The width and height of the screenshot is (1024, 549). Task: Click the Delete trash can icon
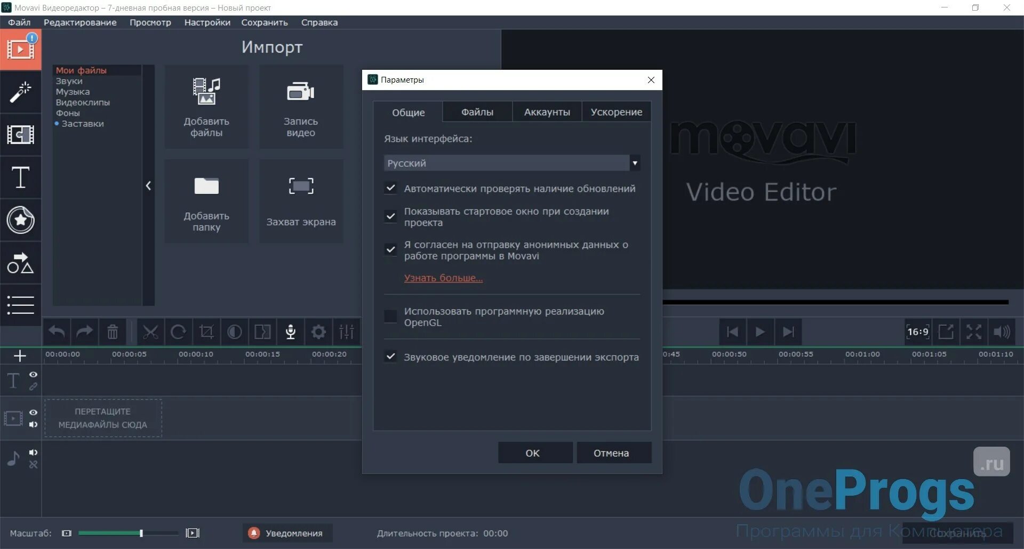tap(113, 332)
